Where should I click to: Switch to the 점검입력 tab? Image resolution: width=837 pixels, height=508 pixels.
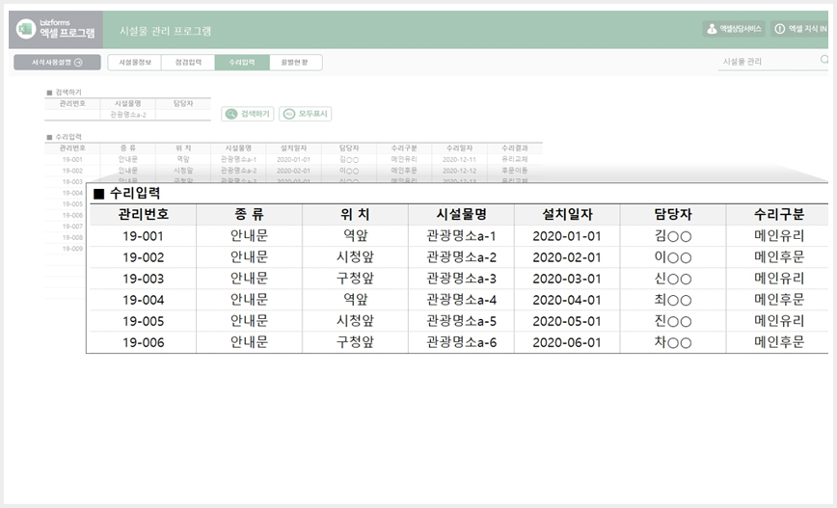(x=188, y=63)
